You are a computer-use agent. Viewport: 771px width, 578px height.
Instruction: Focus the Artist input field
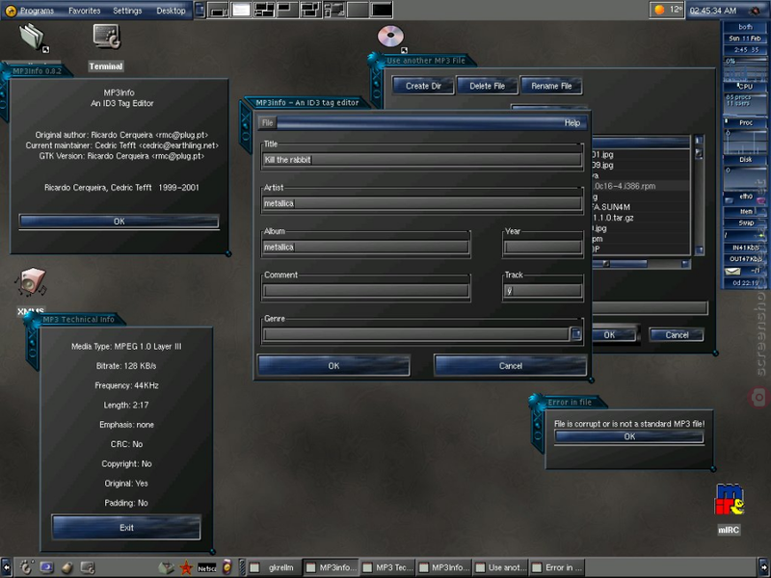(x=422, y=203)
